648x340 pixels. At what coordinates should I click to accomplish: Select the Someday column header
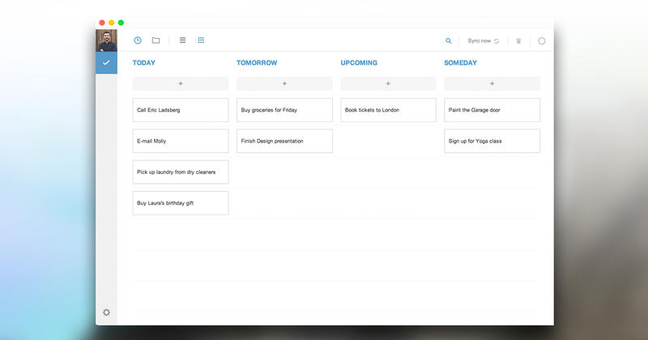click(x=460, y=63)
